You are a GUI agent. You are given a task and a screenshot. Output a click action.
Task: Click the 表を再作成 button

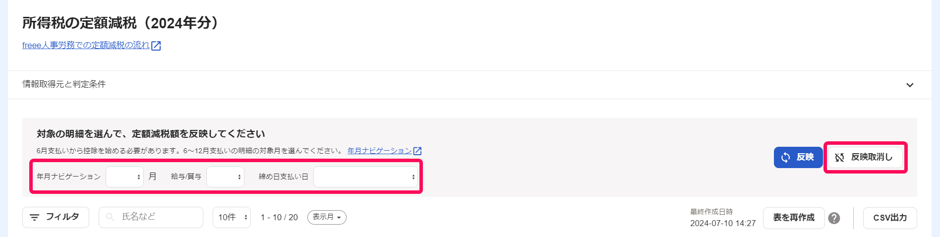pos(794,218)
